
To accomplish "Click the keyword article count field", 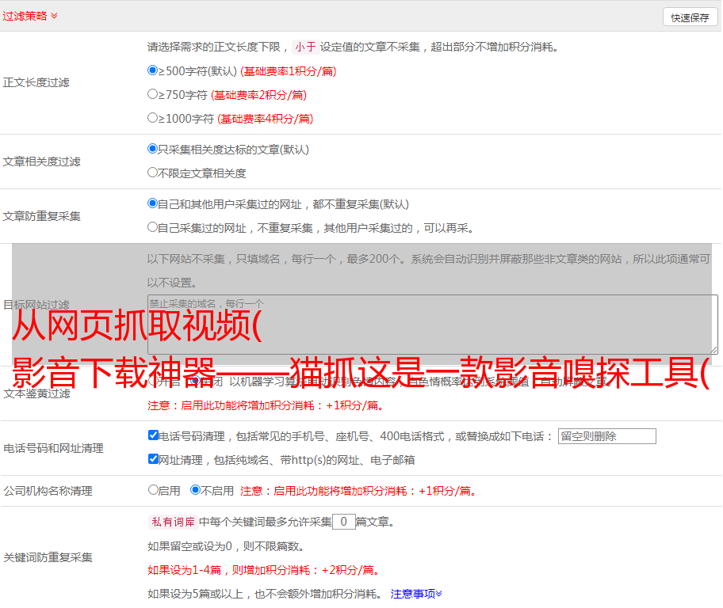I will tap(343, 522).
